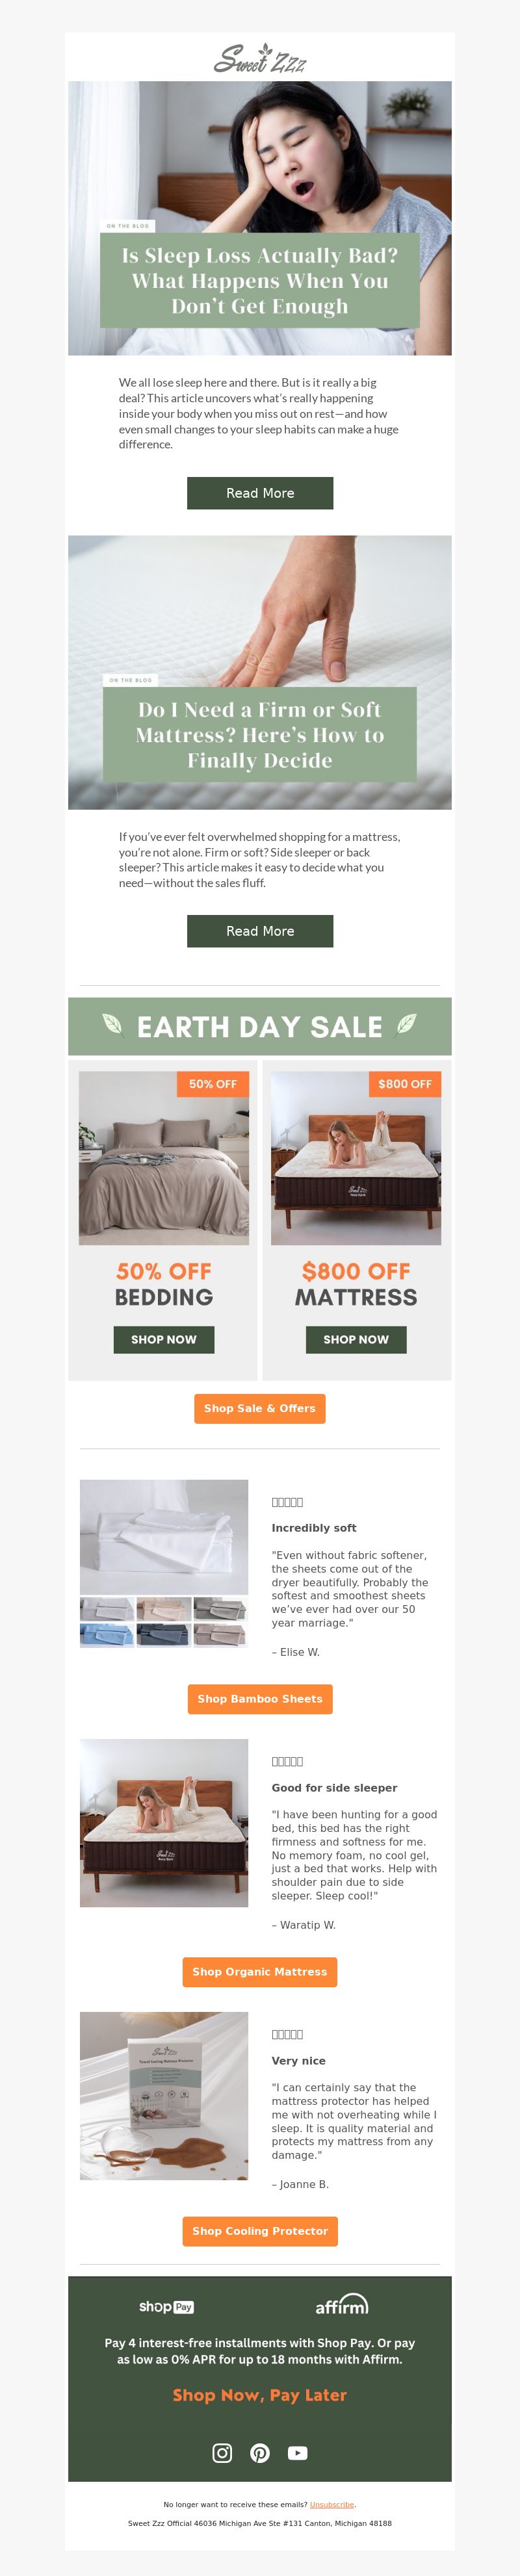Click the Shop Cooling Protector button
The height and width of the screenshot is (2576, 520).
260,2231
